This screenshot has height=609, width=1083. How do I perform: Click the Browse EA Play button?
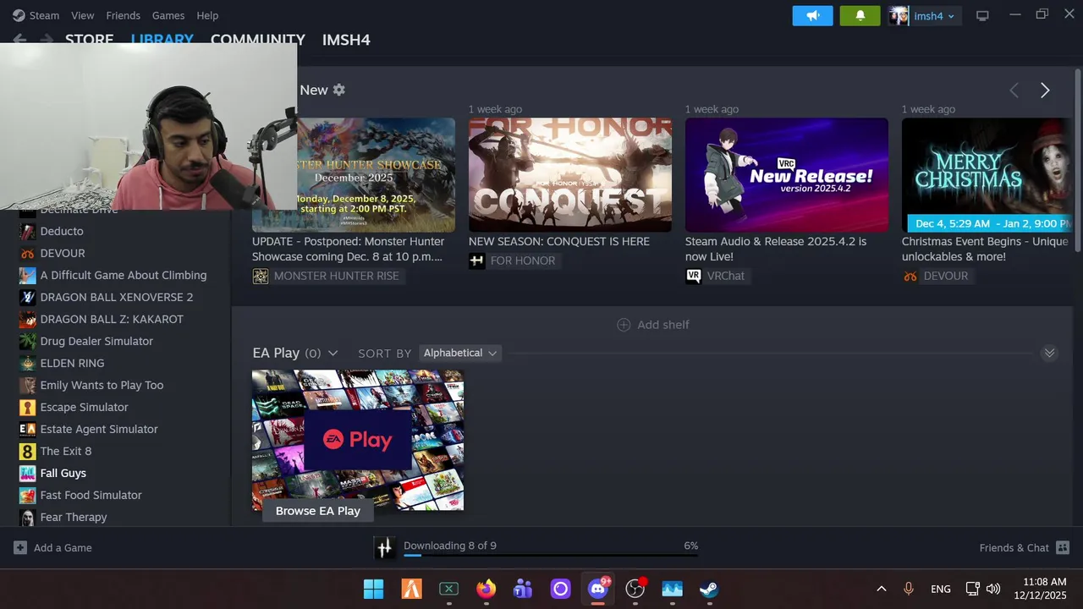coord(318,511)
